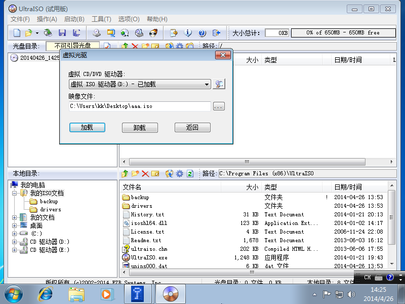Click the Open CD/DVD green-arrow icon
This screenshot has width=405, height=304.
tap(48, 33)
